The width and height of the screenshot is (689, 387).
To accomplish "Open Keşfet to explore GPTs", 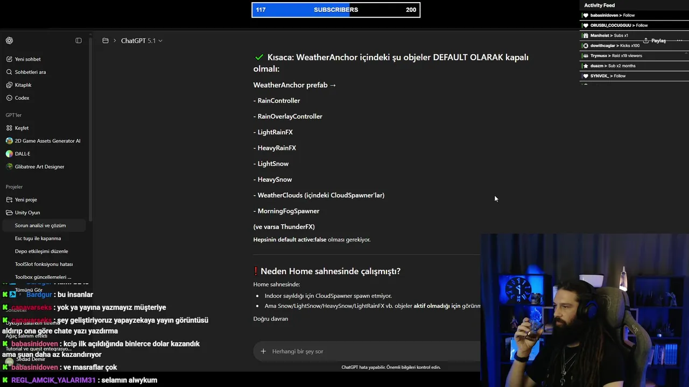I will (x=22, y=128).
